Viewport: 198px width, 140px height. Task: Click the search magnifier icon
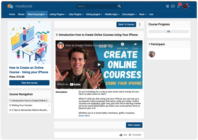(119, 6)
